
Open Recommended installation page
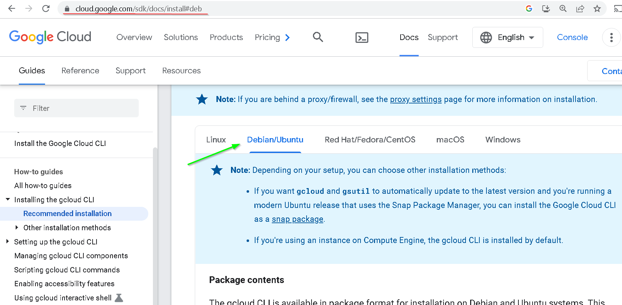(x=67, y=214)
